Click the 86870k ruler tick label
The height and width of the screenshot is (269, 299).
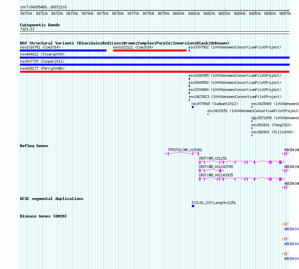[285, 13]
